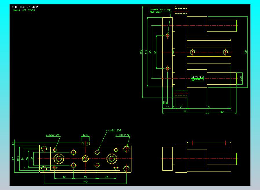The width and height of the screenshot is (260, 190).
Task: Click the 121 height dimension text
Action: pyautogui.click(x=246, y=52)
